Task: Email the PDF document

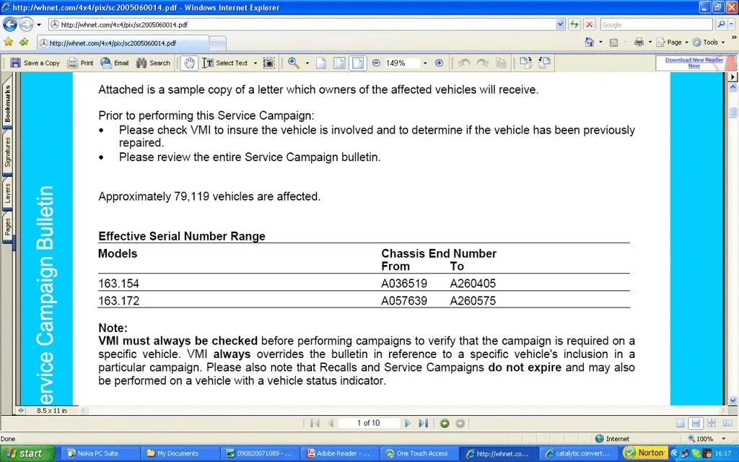Action: (115, 63)
